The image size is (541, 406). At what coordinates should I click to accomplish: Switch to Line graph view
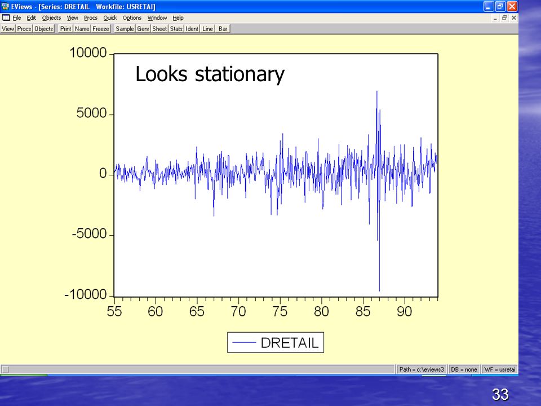pos(208,29)
